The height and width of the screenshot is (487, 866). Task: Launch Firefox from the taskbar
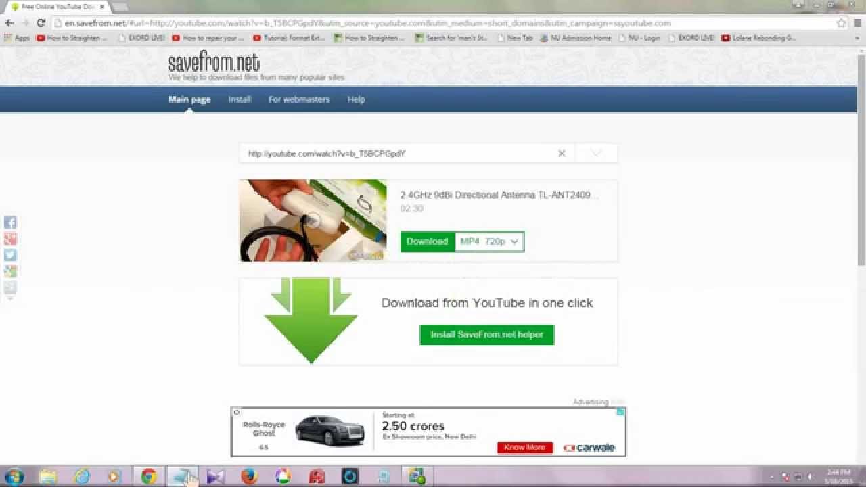click(x=250, y=476)
